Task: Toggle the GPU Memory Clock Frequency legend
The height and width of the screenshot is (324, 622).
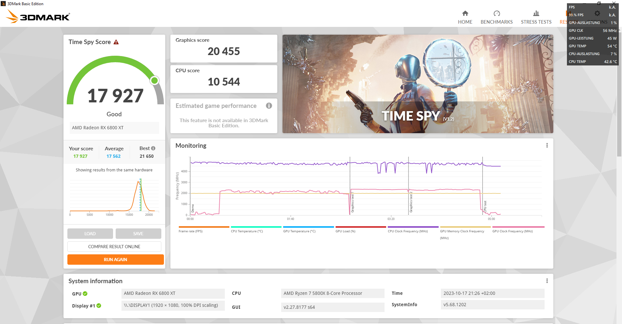Action: [465, 233]
